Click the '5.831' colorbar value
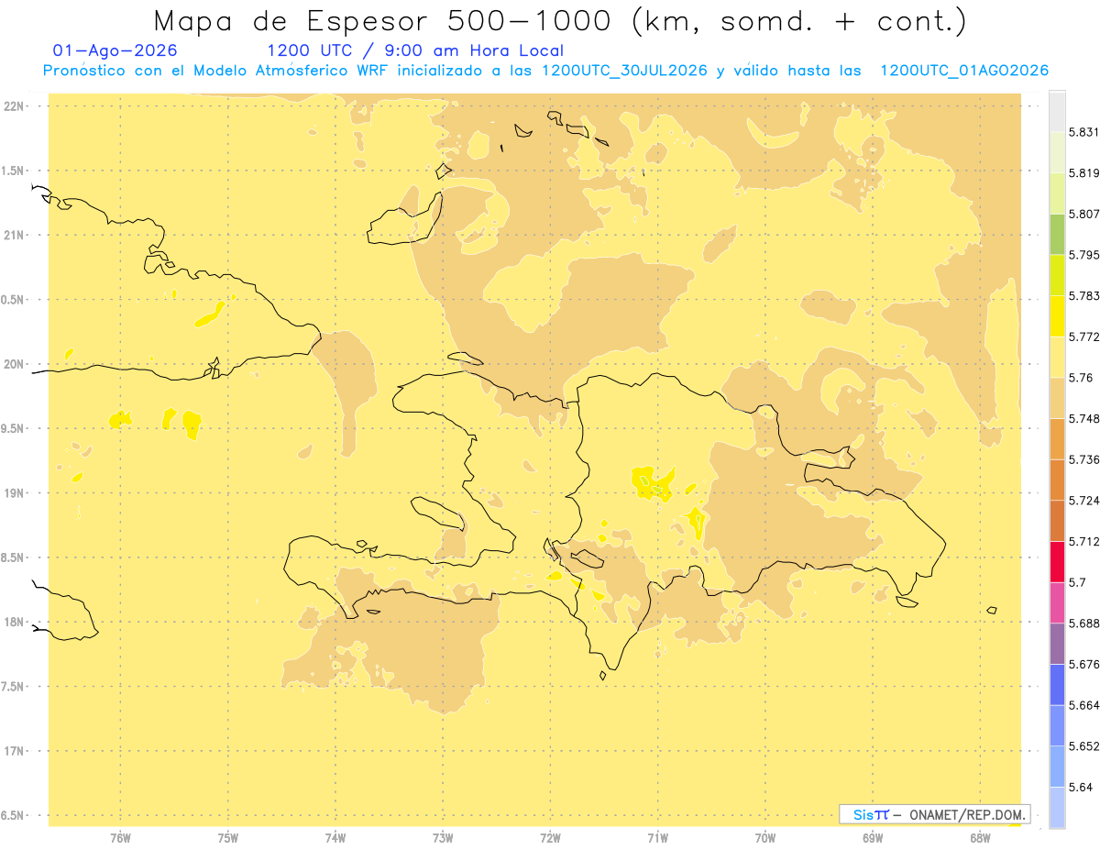The image size is (1100, 850). [x=1083, y=133]
